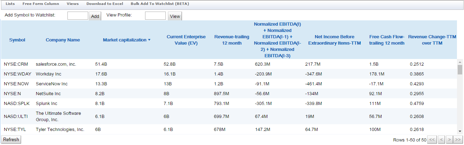Screen dimensions: 464x145
Task: Open the Views menu
Action: (x=72, y=4)
